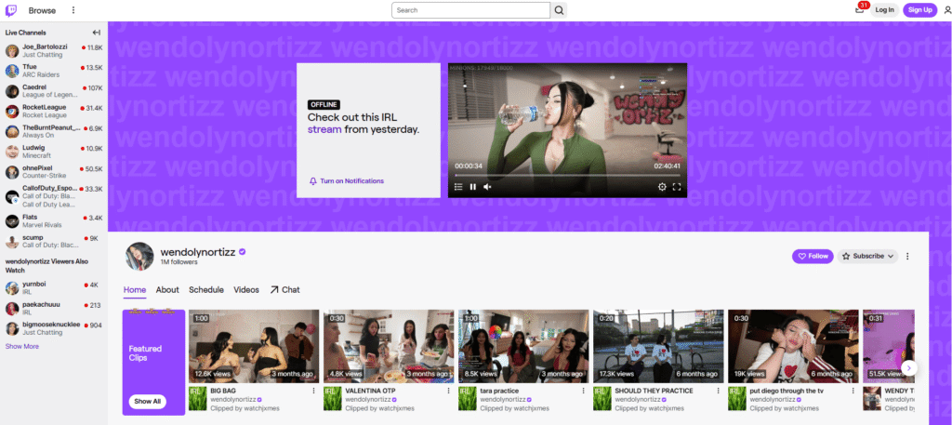Open the Browse menu item

coord(42,10)
